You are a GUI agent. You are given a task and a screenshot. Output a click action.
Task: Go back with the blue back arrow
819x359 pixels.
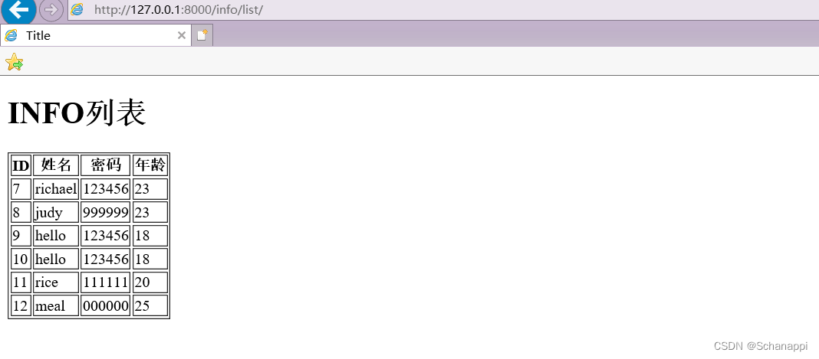[x=18, y=9]
